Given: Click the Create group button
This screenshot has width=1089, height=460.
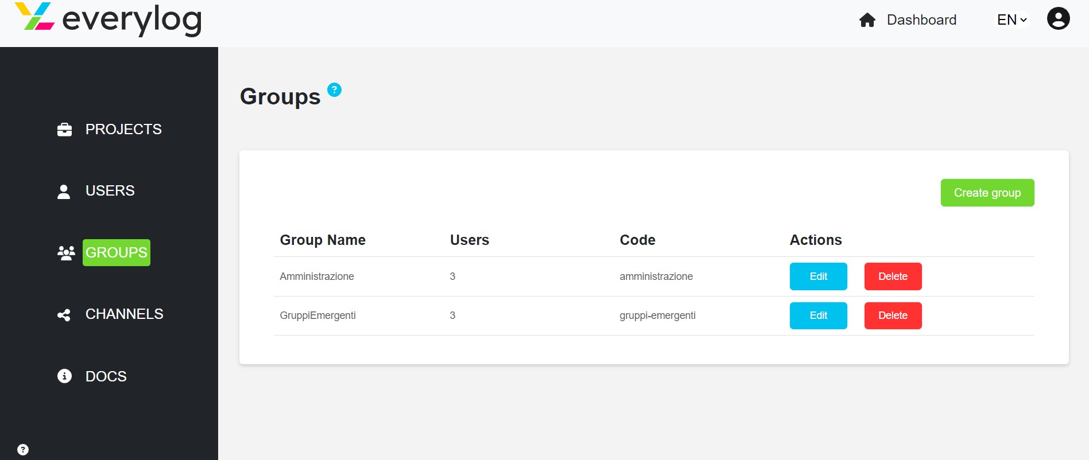Looking at the screenshot, I should pos(987,193).
